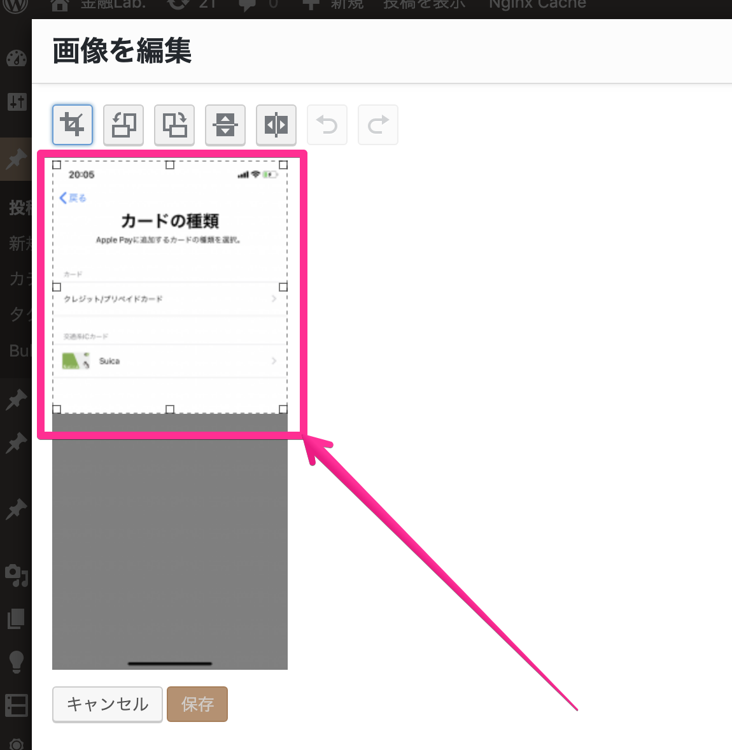The height and width of the screenshot is (750, 732).
Task: Select the top-center crop handle
Action: click(x=170, y=165)
